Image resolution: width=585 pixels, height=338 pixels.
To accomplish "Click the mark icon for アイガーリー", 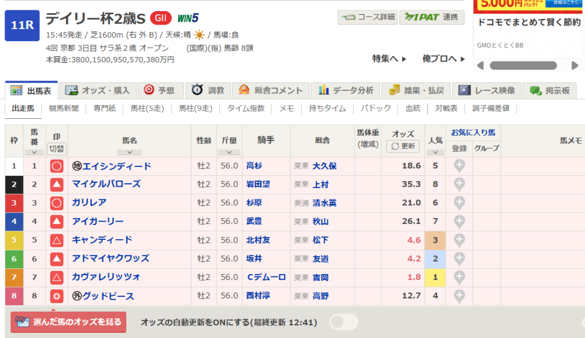I will tap(57, 222).
